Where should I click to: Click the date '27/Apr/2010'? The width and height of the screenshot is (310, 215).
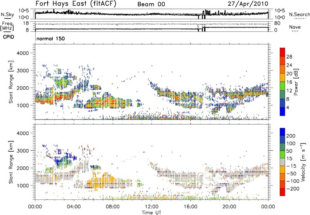pyautogui.click(x=248, y=4)
